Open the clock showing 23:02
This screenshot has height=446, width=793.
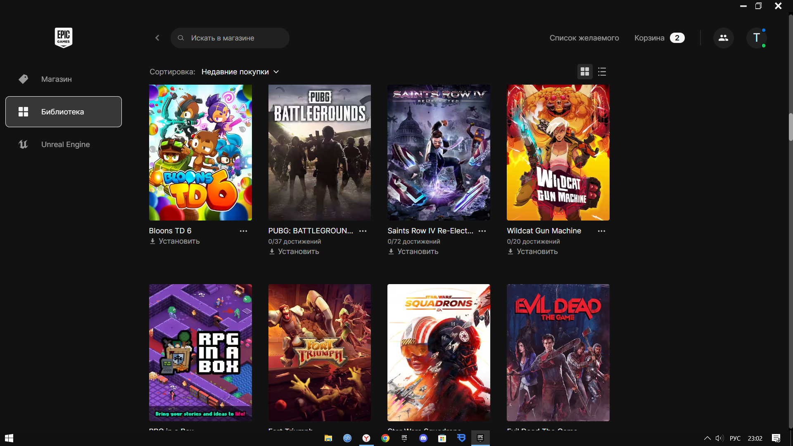click(x=755, y=438)
